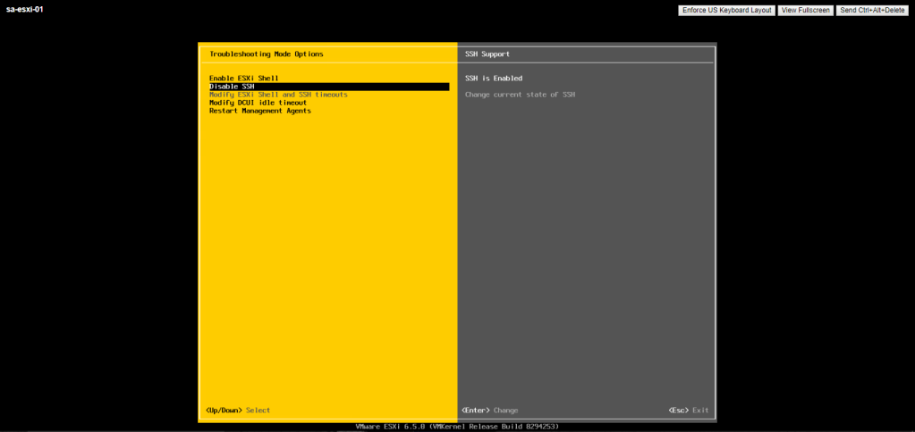Select Enable ESXi Shell option
This screenshot has width=915, height=432.
click(243, 79)
